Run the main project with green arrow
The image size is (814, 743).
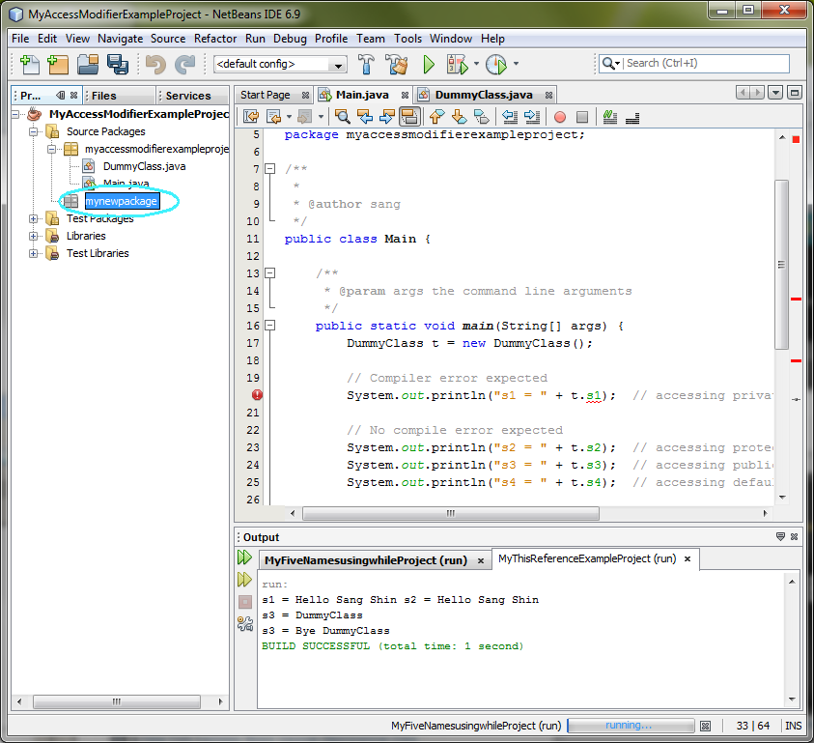429,64
